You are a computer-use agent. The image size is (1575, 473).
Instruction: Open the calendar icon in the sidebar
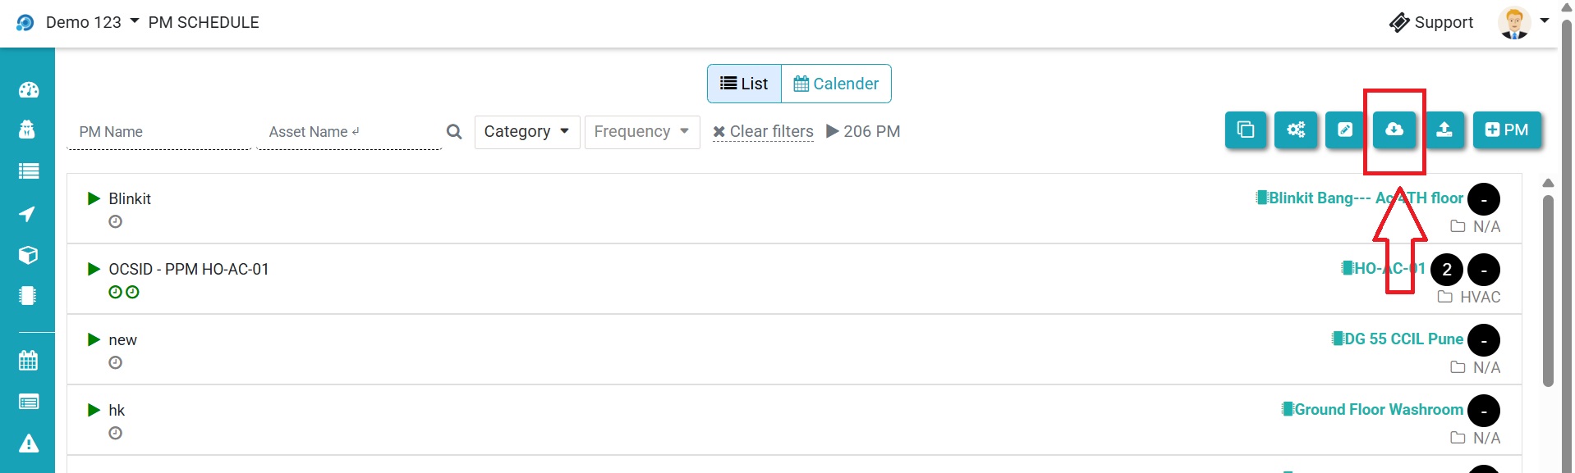(28, 360)
